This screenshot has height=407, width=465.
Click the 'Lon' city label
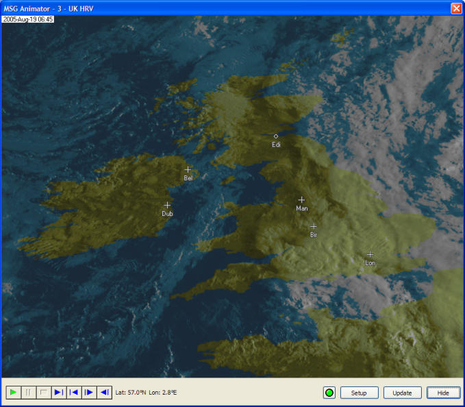pos(370,263)
